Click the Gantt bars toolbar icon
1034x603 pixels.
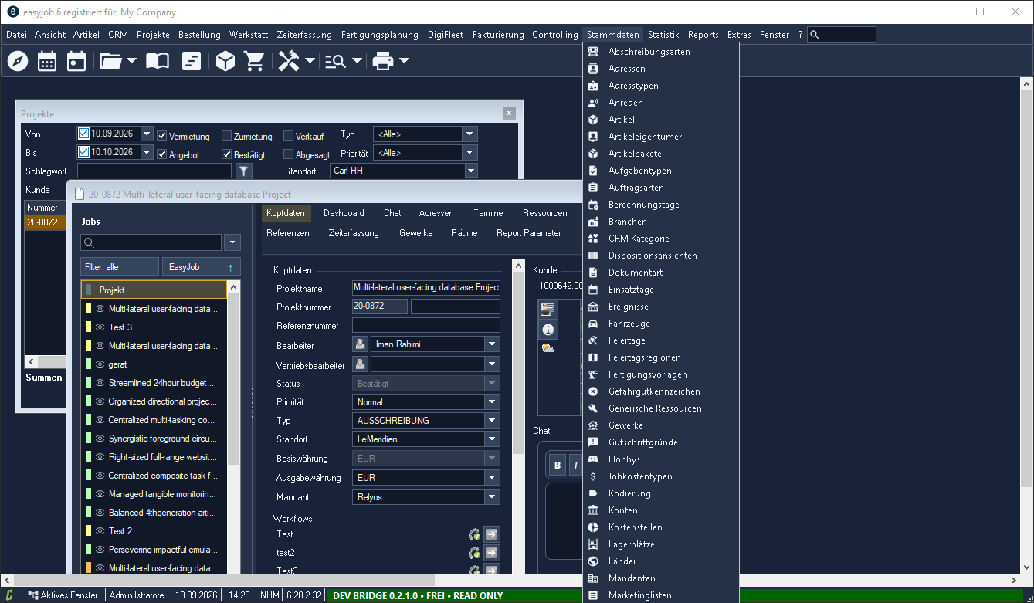[x=192, y=61]
